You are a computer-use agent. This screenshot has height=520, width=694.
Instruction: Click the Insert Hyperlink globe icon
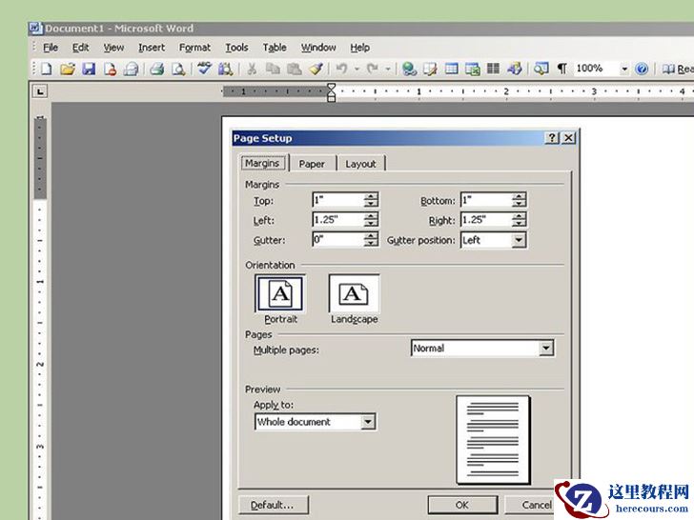(x=409, y=69)
